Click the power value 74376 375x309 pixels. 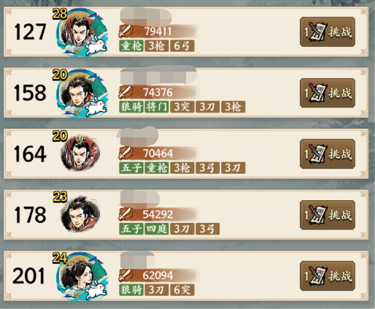[x=158, y=93]
